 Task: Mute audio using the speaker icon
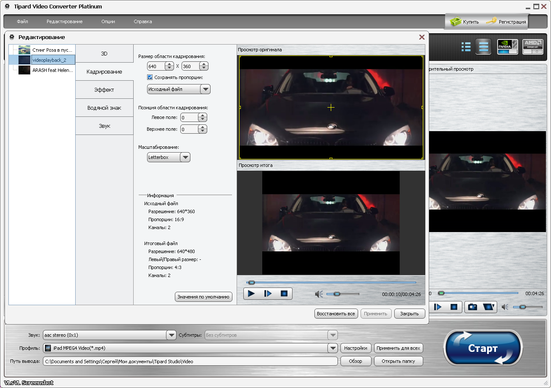point(319,294)
